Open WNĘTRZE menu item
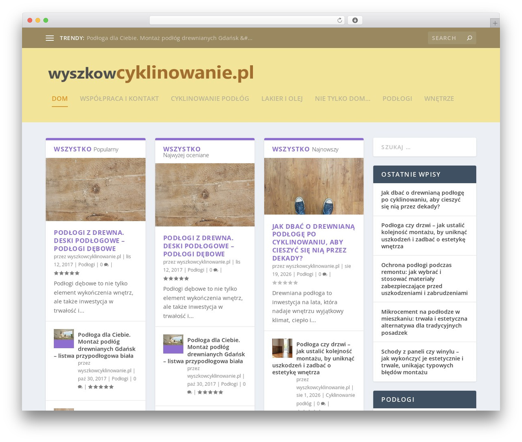522x442 pixels. pos(439,99)
